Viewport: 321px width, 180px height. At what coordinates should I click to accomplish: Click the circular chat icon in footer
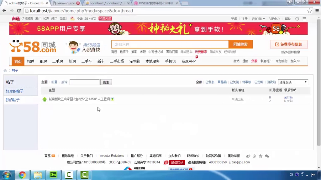tap(254, 156)
